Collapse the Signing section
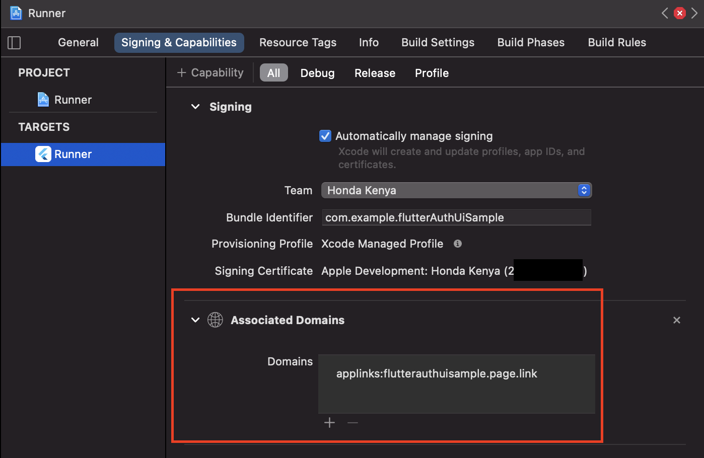The width and height of the screenshot is (704, 458). click(195, 107)
